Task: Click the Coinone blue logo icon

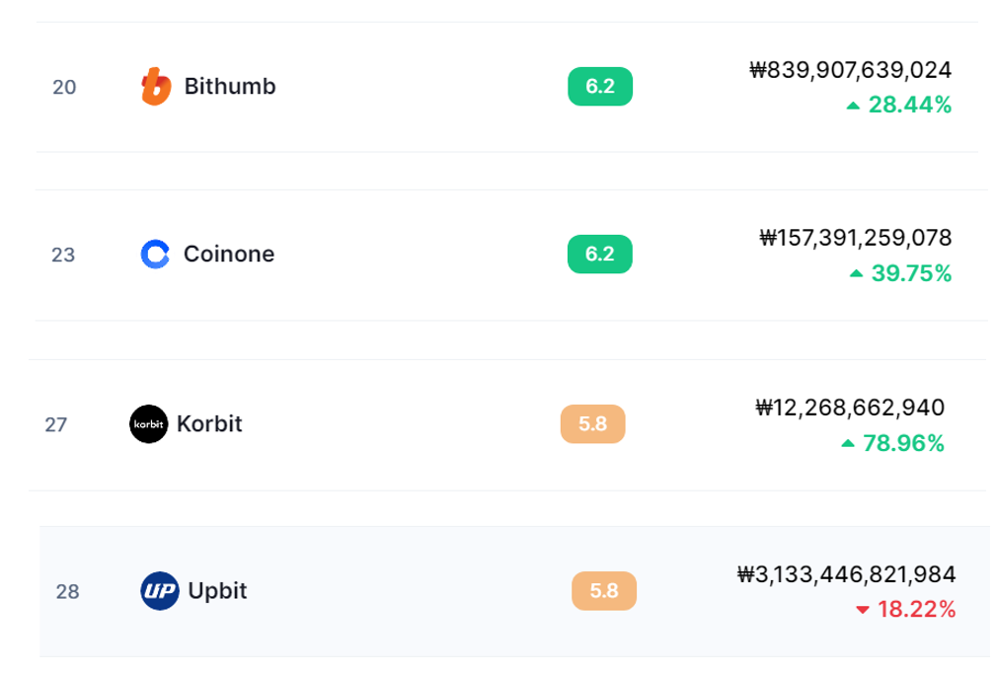Action: tap(156, 255)
